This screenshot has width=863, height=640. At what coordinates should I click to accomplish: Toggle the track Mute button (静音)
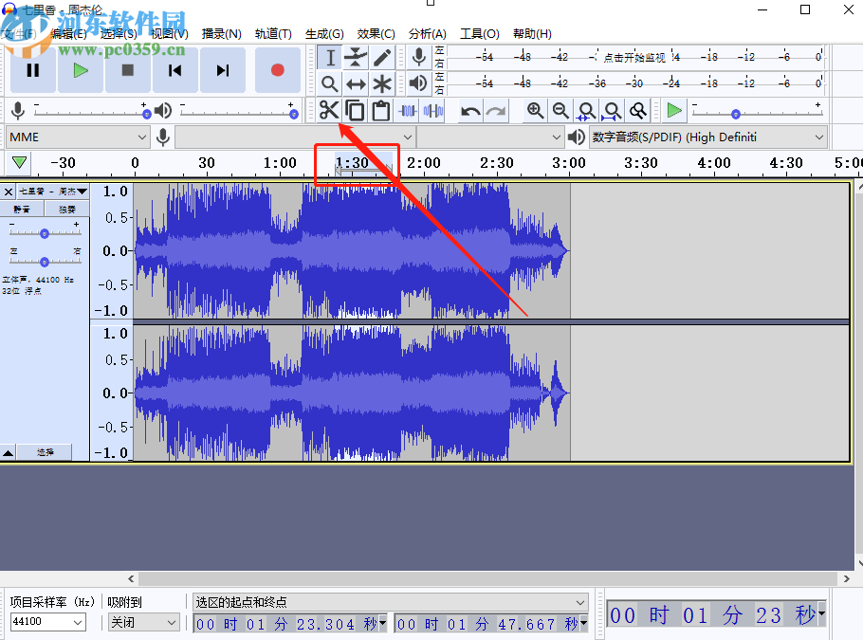[x=22, y=210]
